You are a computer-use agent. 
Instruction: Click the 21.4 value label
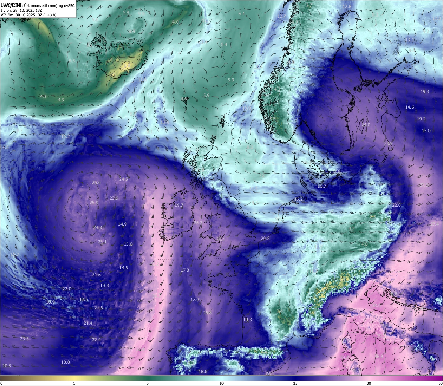88,323
